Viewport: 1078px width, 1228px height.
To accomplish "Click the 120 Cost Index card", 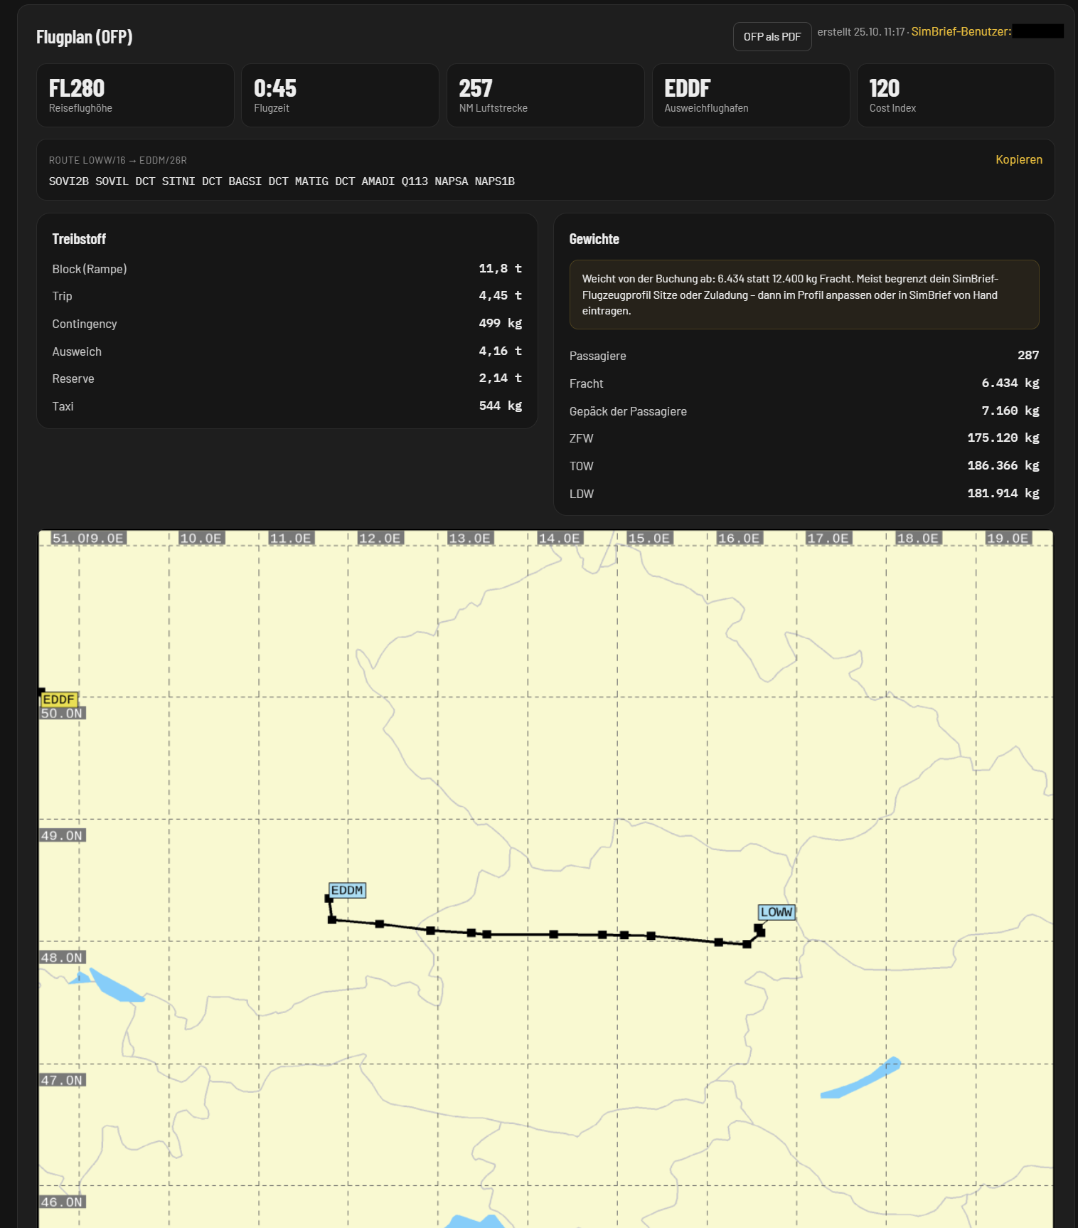I will (956, 95).
